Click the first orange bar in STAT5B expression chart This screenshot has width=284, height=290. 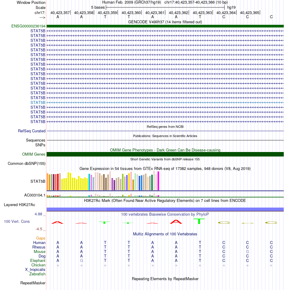[48, 182]
